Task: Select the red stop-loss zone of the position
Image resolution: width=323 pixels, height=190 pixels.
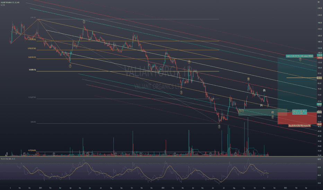Action: point(297,118)
